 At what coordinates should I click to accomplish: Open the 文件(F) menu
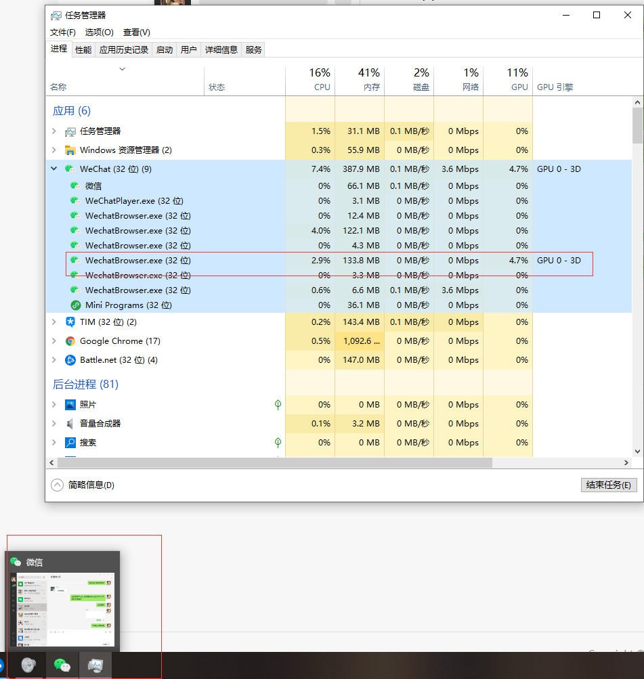[x=63, y=32]
